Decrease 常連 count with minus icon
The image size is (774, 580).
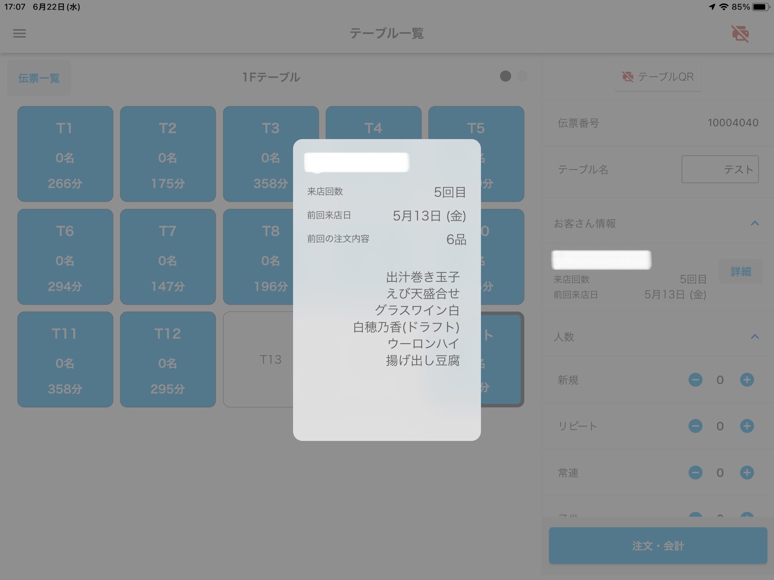[695, 472]
